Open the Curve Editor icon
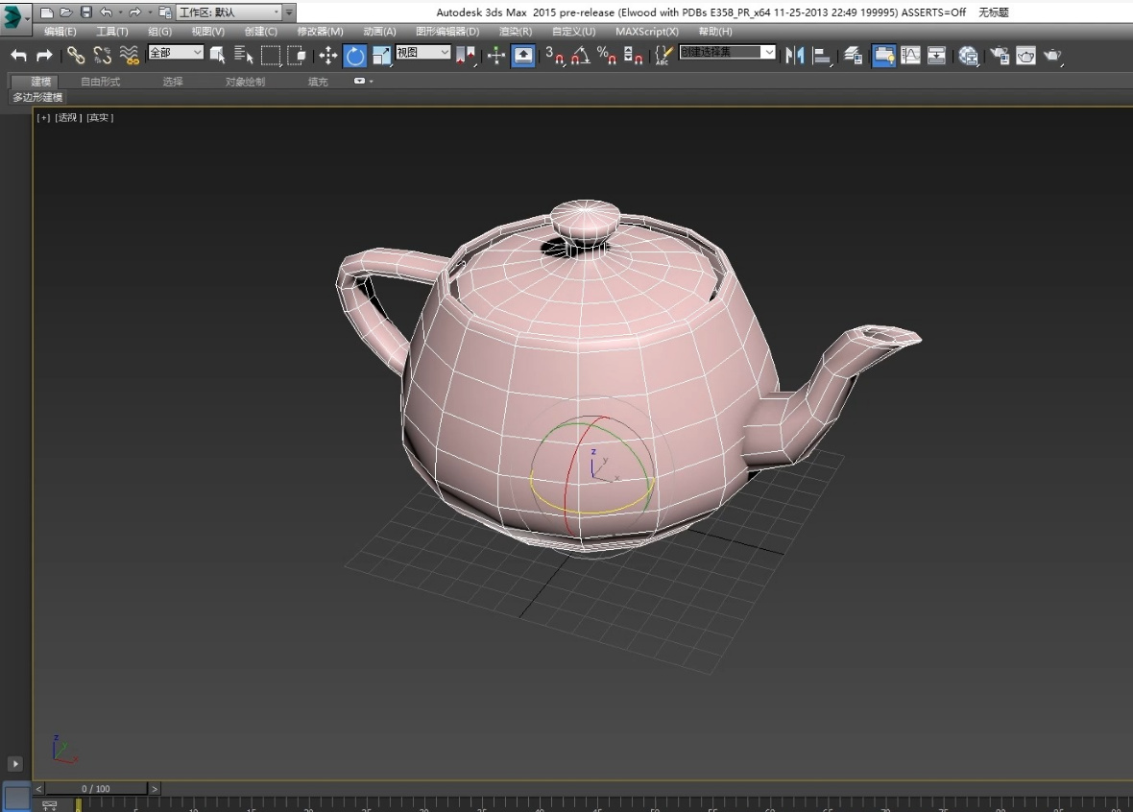 (x=910, y=56)
